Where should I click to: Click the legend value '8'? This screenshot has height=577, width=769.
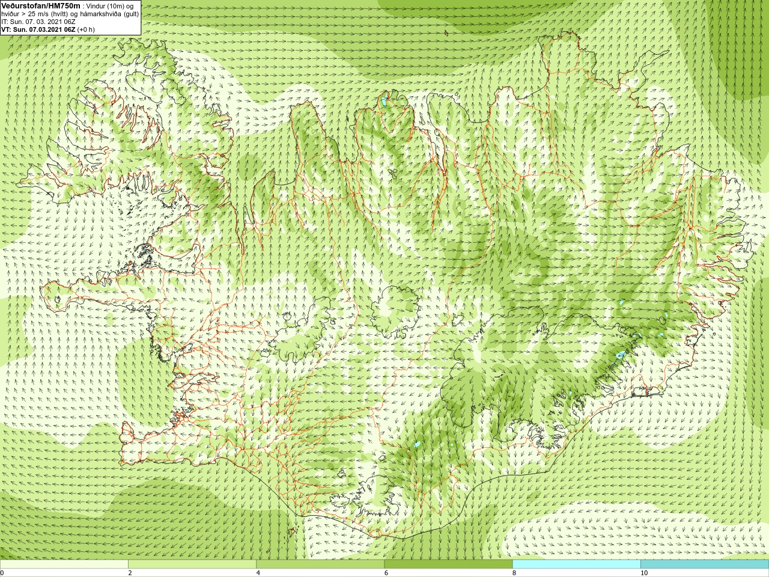pyautogui.click(x=514, y=573)
